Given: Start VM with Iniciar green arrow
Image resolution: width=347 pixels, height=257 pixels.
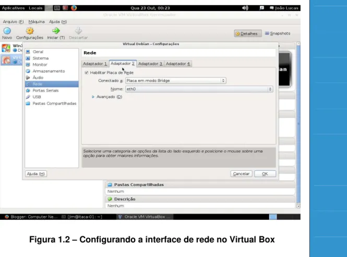Looking at the screenshot, I should click(x=56, y=31).
